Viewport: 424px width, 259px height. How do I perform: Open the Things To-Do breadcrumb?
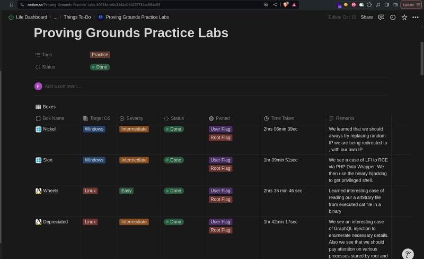(x=77, y=18)
